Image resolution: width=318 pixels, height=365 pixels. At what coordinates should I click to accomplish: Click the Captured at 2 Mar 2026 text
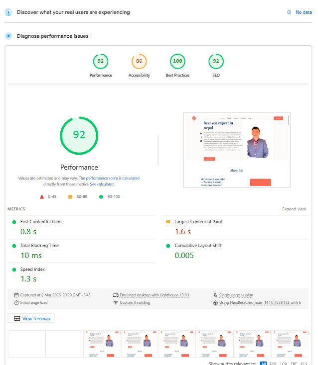coord(55,295)
